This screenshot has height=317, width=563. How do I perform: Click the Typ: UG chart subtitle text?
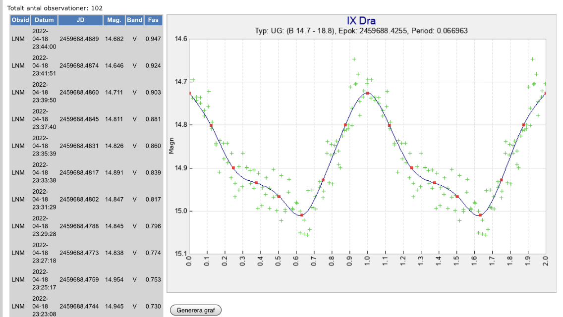tap(361, 31)
